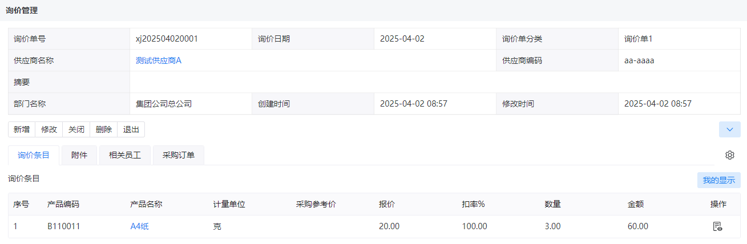Open the settings gear icon

click(729, 155)
